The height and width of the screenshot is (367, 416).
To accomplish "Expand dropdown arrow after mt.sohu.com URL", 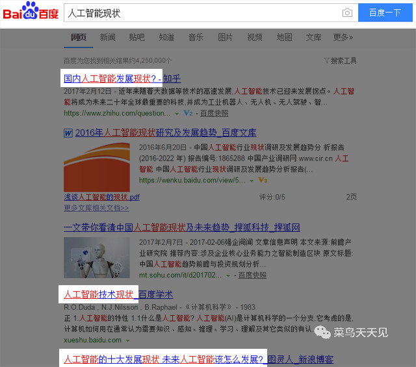I will point(228,276).
